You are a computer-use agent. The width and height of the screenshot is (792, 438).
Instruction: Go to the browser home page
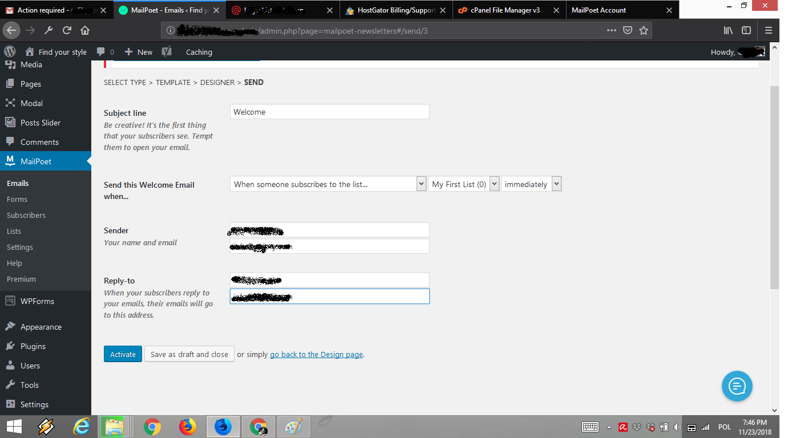pos(85,31)
